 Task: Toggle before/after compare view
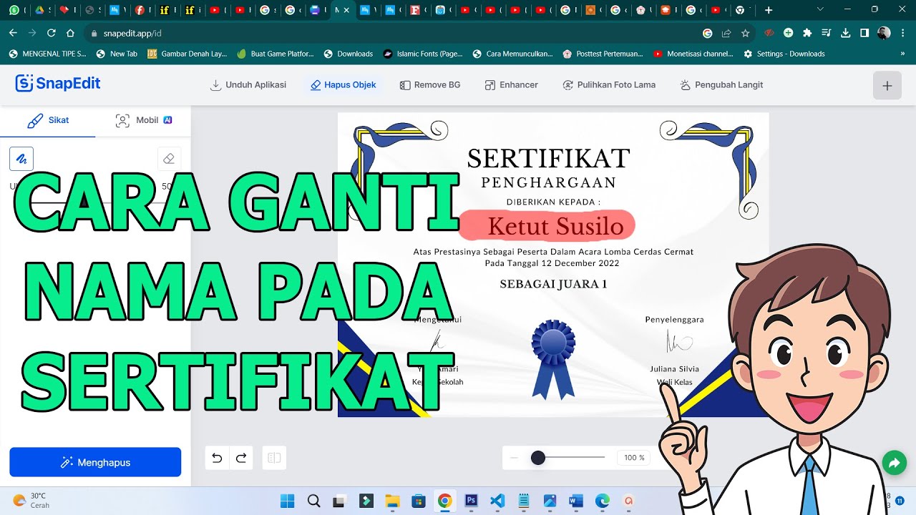[x=273, y=458]
